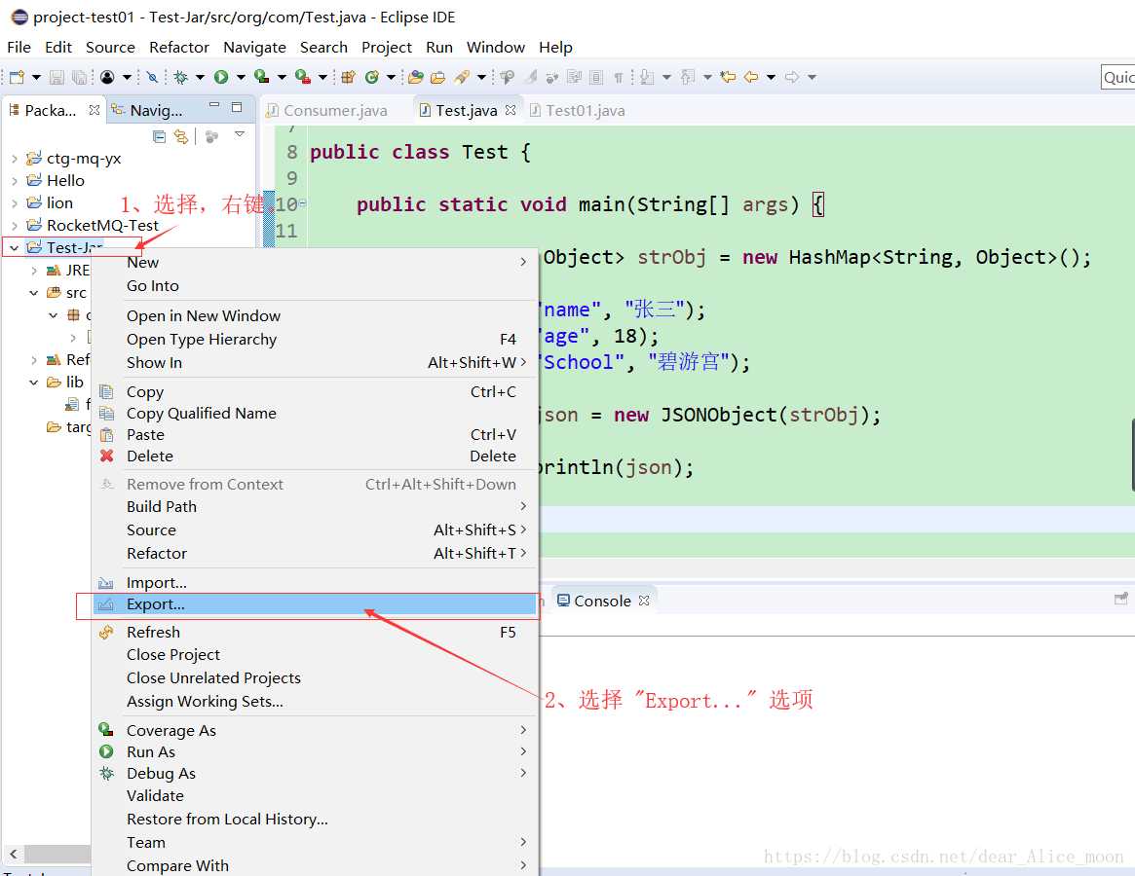Image resolution: width=1135 pixels, height=876 pixels.
Task: Toggle Show Whitespace Characters pilcrow icon
Action: click(x=619, y=77)
